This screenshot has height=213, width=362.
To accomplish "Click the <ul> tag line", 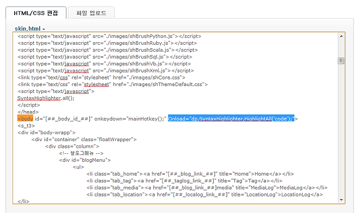I will 78,167.
